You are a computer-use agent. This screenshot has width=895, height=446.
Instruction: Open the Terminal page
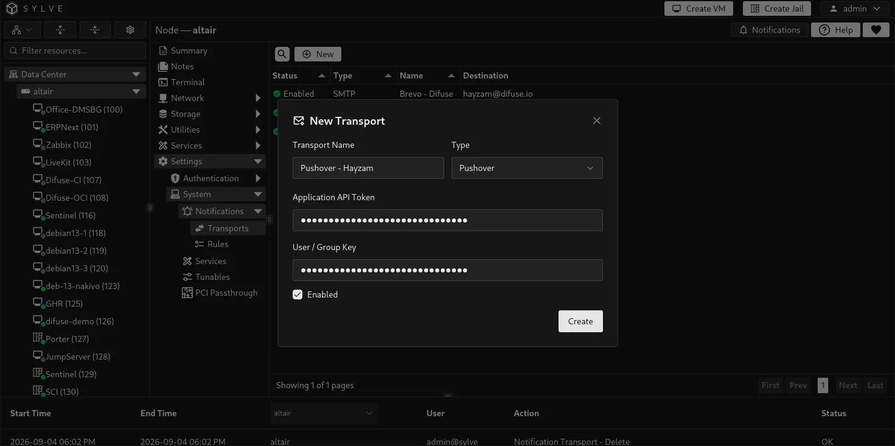coord(187,82)
